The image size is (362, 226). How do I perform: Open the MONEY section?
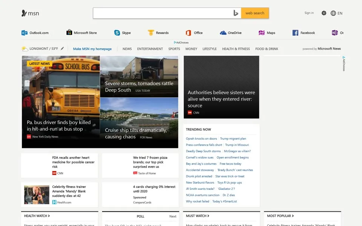[x=192, y=49]
